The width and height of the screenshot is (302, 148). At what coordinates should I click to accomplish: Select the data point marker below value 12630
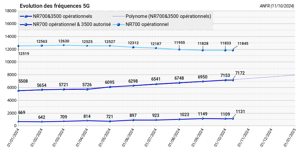64,45
